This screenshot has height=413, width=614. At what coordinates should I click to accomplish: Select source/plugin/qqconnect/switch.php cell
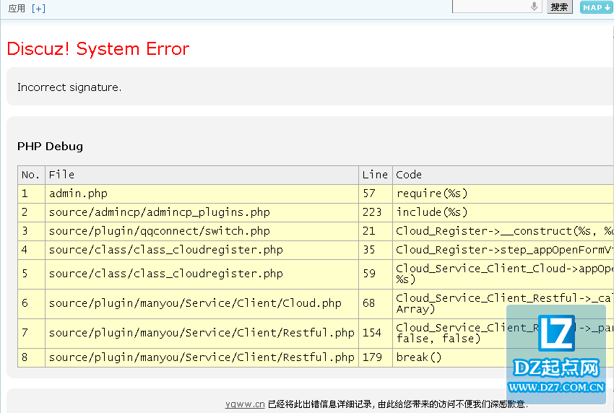(x=202, y=231)
